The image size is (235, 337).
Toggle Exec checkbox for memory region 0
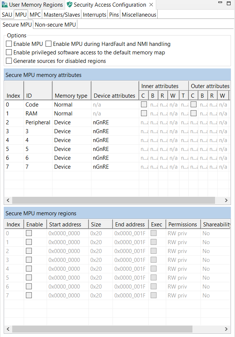coord(154,233)
